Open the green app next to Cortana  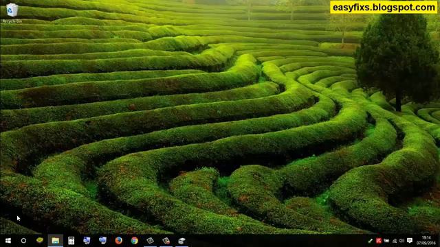(40, 240)
